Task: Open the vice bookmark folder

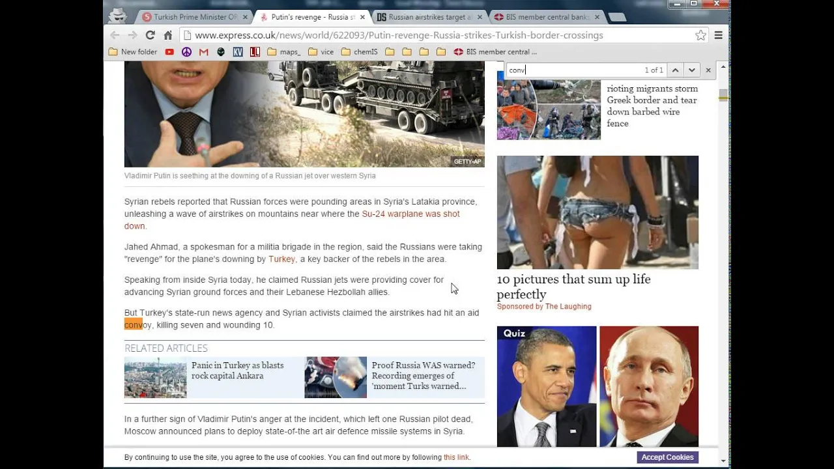Action: click(x=321, y=51)
